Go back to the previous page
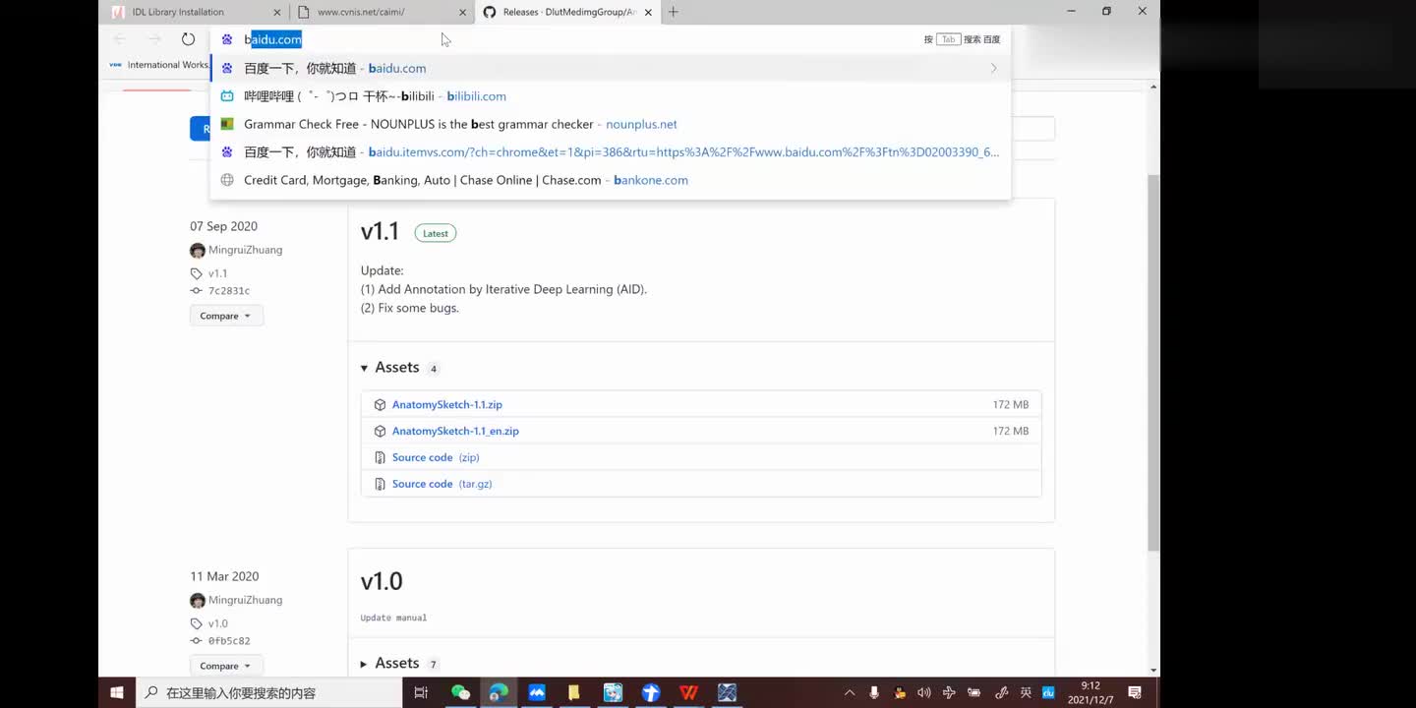The image size is (1416, 708). click(120, 39)
